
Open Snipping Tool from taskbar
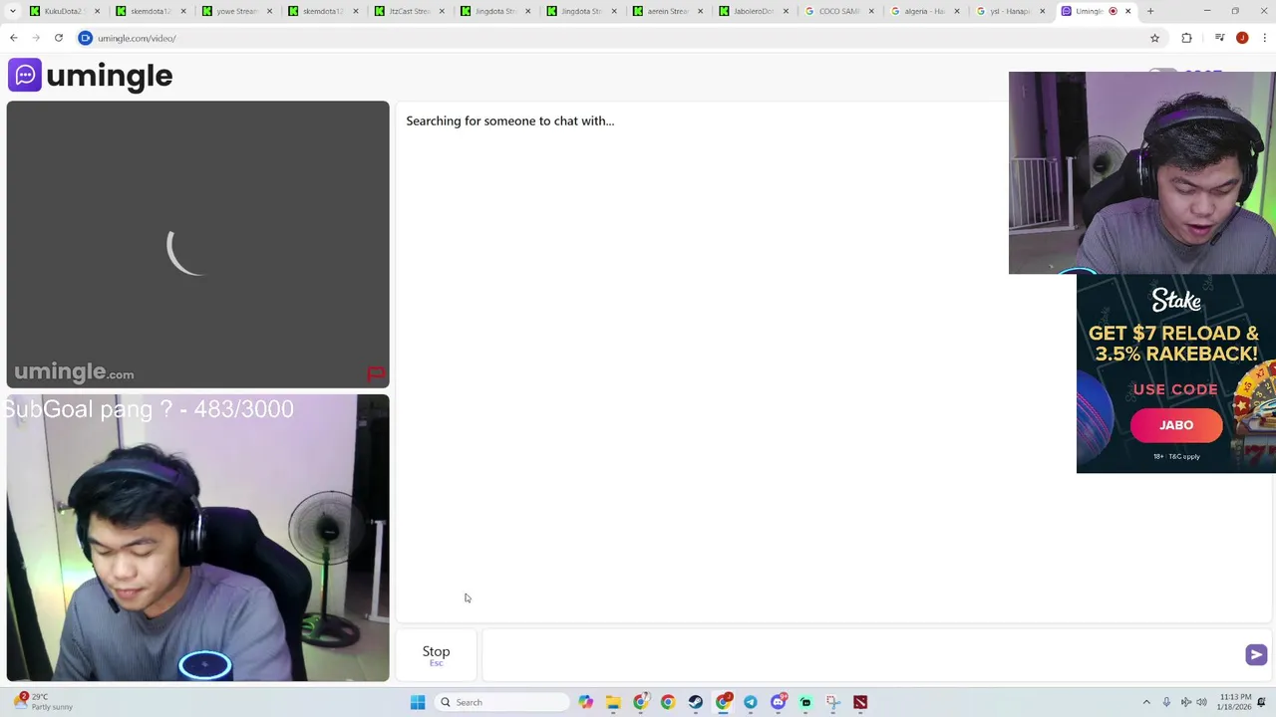coord(833,702)
